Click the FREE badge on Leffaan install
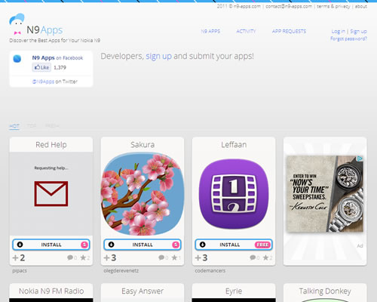Image resolution: width=377 pixels, height=302 pixels. click(263, 245)
